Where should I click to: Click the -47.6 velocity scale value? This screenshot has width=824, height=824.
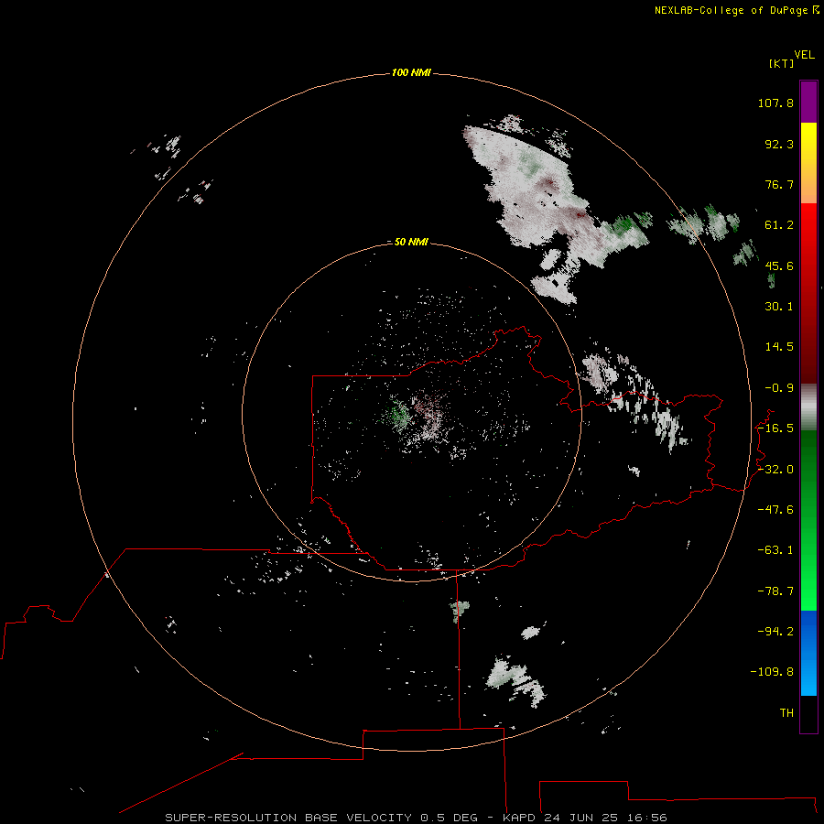point(775,510)
